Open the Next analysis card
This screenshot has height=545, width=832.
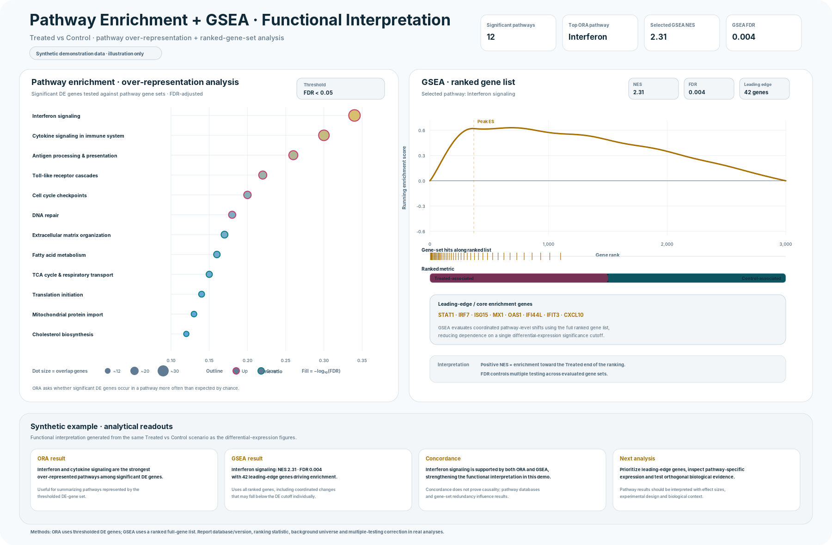click(706, 480)
